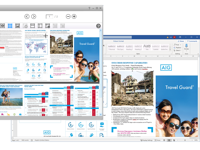
Task: Zoom in with the plus circle button
Action: pyautogui.click(x=74, y=16)
